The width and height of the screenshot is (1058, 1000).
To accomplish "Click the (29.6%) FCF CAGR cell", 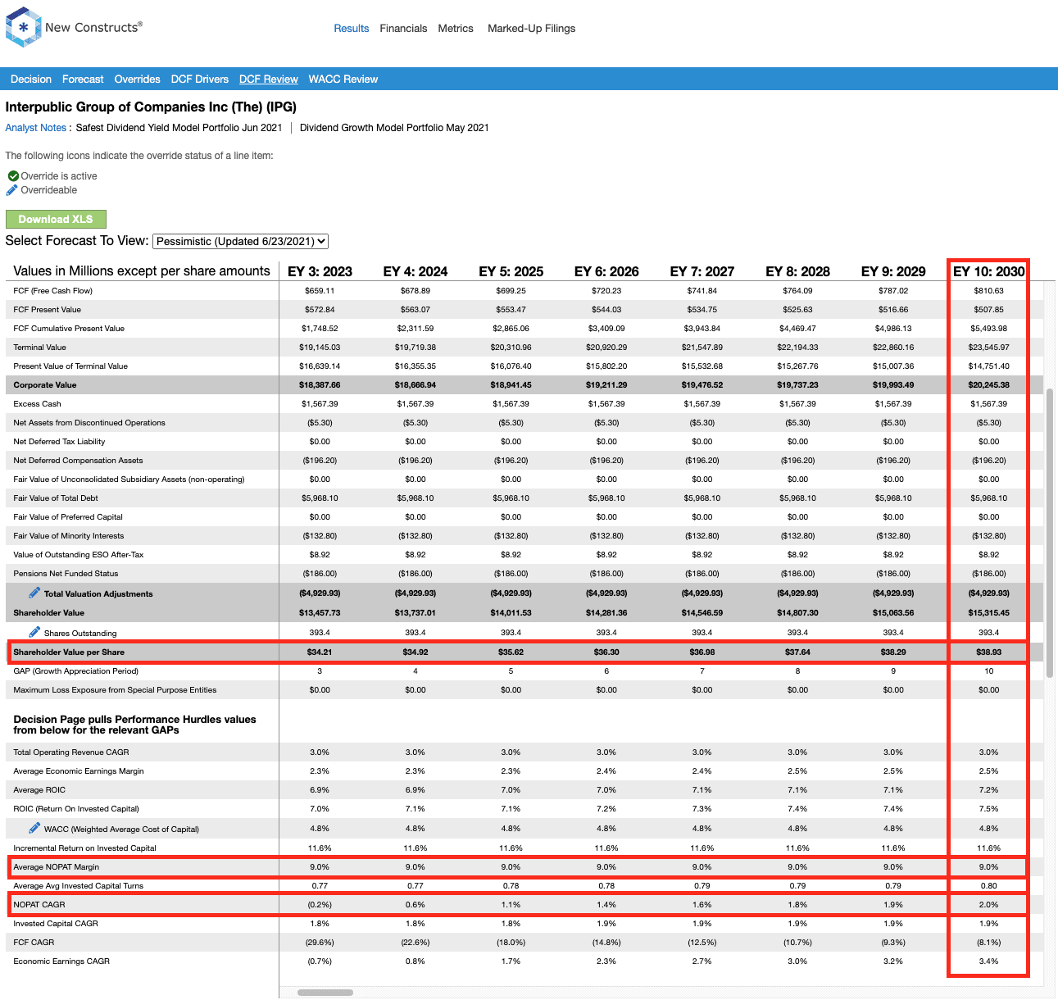I will coord(320,943).
